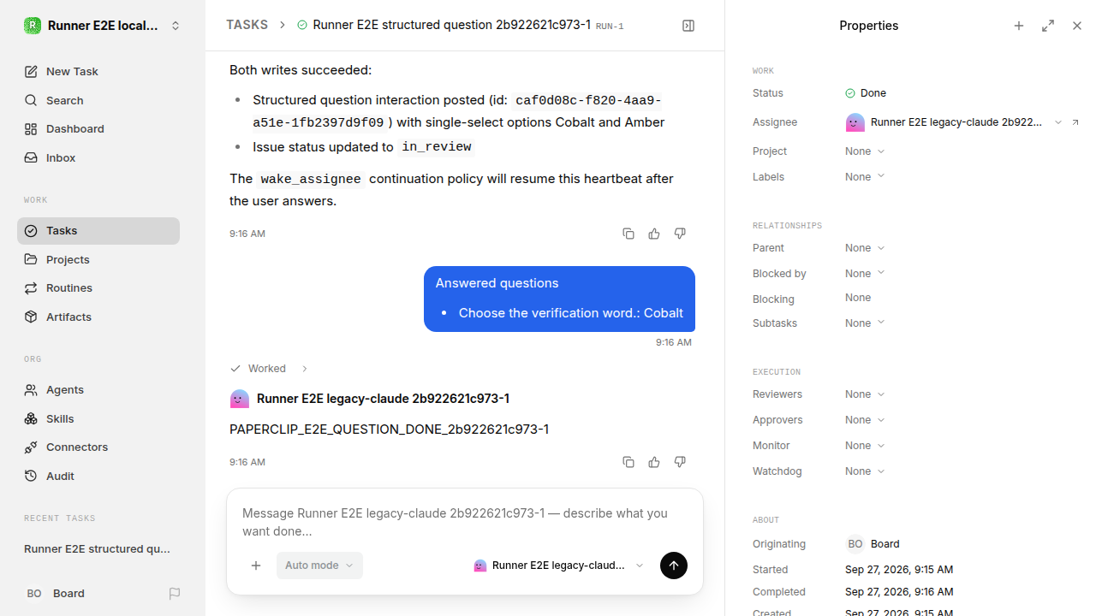The width and height of the screenshot is (1096, 616).
Task: Copy the PAPERCLIP_E2E_QUESTION_DONE message
Action: click(x=628, y=462)
